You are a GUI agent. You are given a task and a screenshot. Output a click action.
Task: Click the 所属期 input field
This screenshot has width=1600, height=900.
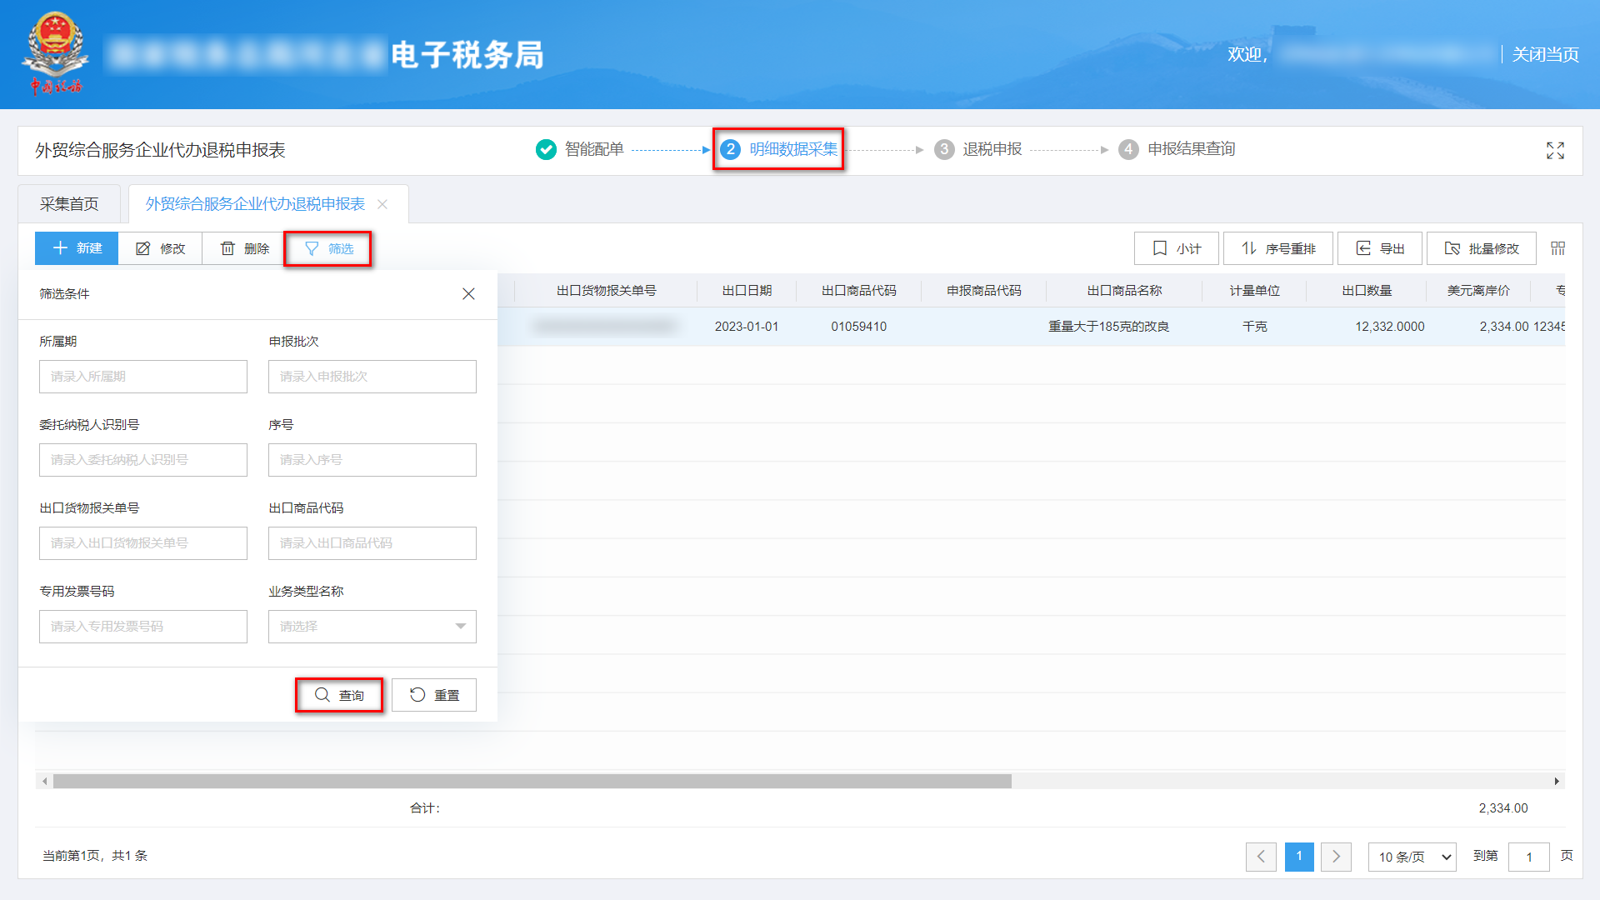coord(143,377)
